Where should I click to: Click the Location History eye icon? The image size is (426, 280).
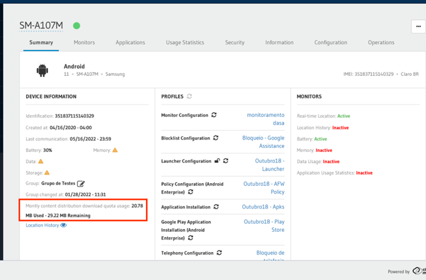64,225
